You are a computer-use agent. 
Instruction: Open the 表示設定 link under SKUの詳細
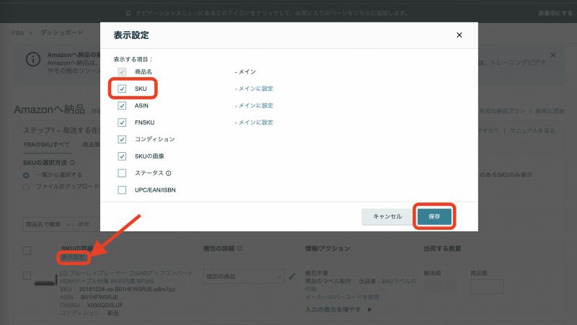click(x=74, y=257)
